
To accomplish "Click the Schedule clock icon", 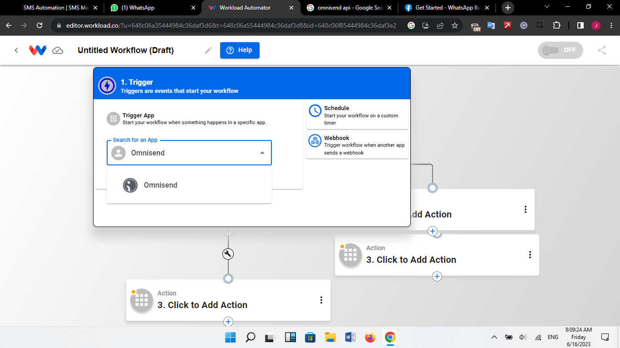I will coord(315,111).
